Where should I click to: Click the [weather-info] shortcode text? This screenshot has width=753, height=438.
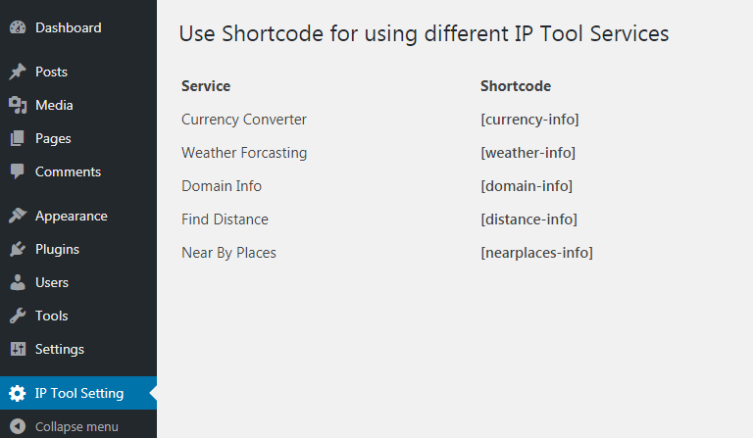click(x=527, y=153)
